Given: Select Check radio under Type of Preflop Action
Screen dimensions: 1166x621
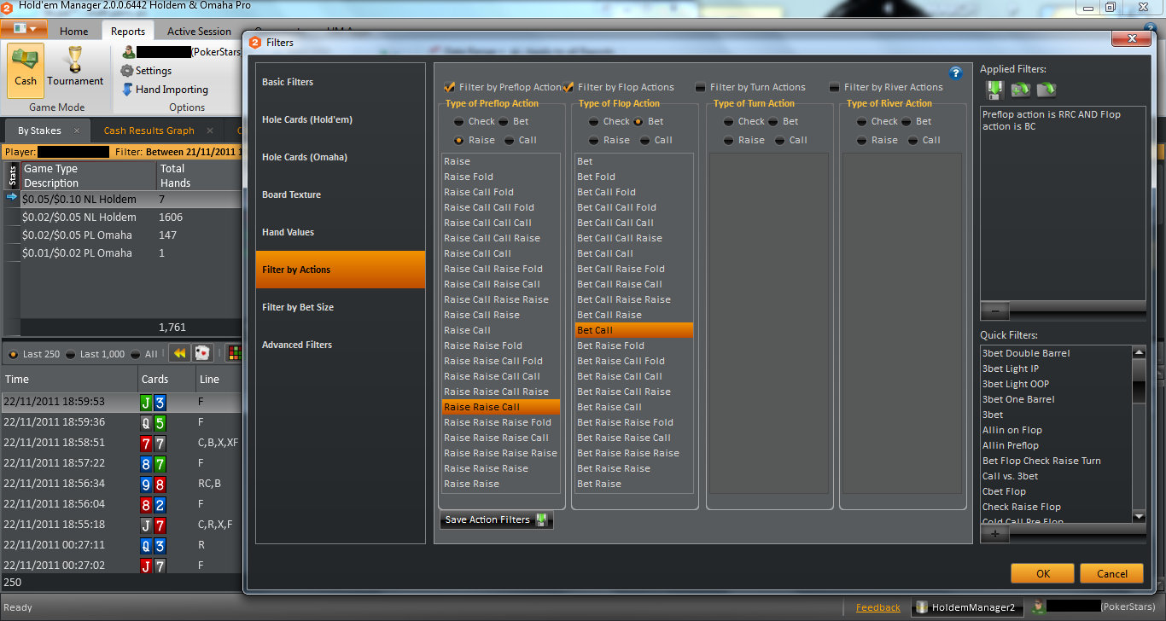Looking at the screenshot, I should 459,121.
